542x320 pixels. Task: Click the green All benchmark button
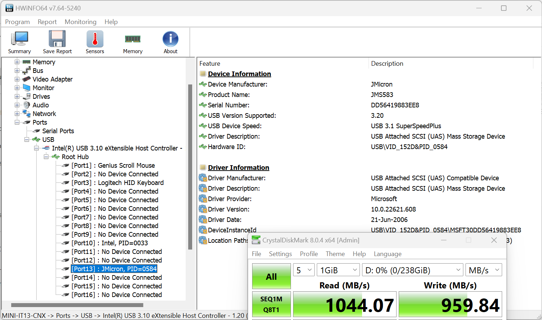coord(272,276)
